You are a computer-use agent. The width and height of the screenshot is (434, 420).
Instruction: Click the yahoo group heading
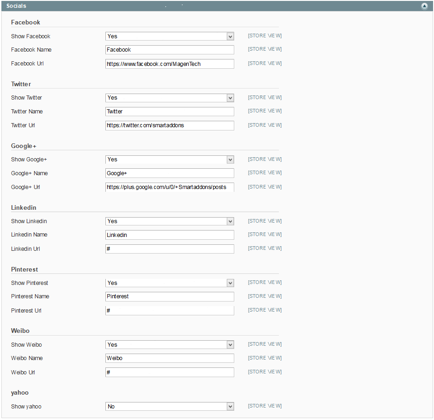point(20,392)
